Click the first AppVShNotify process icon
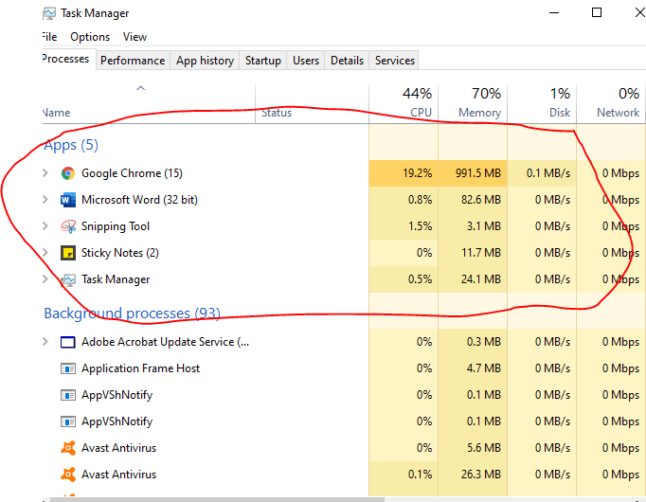 (68, 395)
